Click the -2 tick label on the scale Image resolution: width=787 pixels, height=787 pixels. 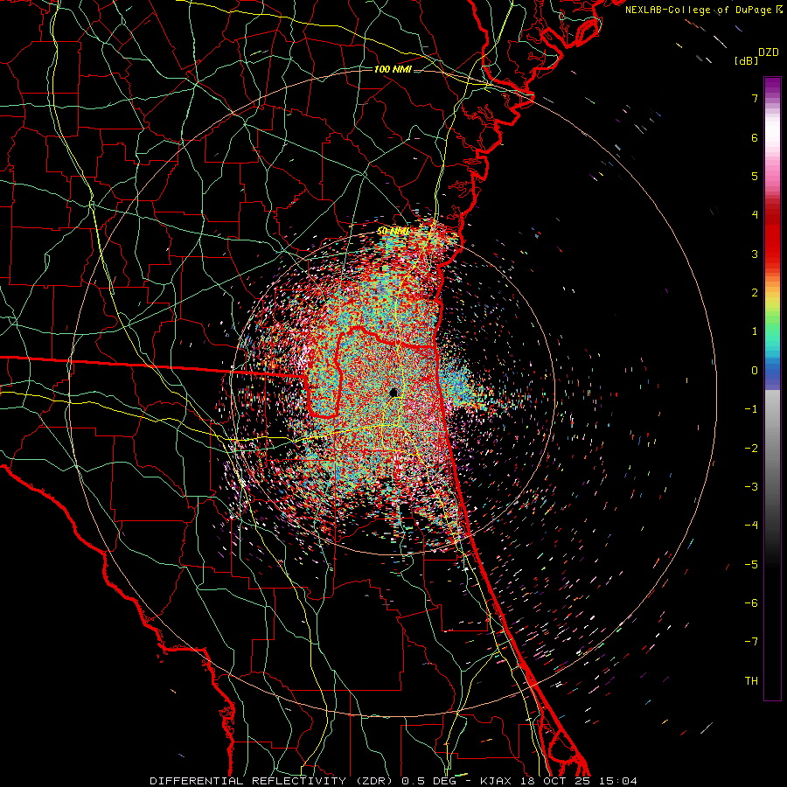click(x=751, y=449)
